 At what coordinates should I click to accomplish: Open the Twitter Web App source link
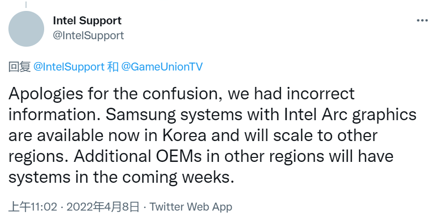190,207
